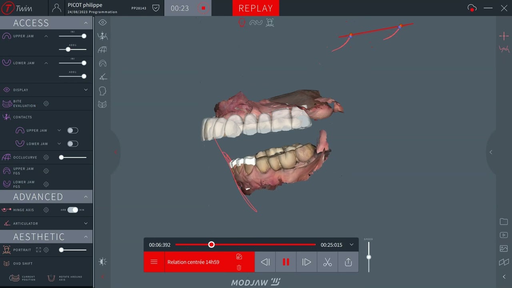
Task: Select the head profile icon in vertical toolbar
Action: tap(102, 91)
